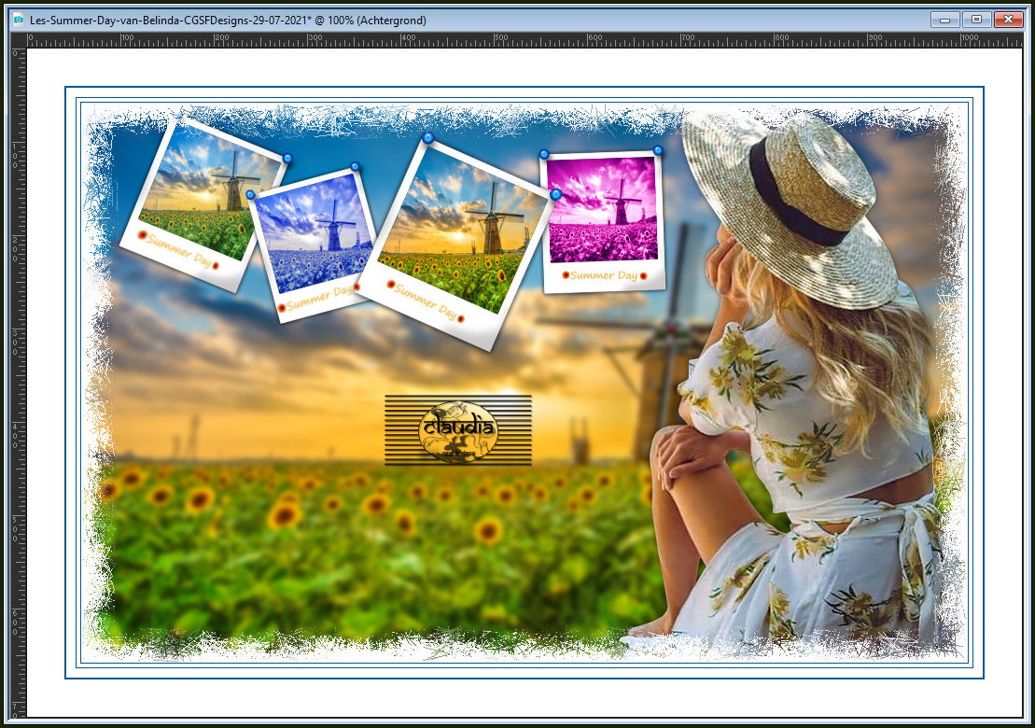Click the vertical ruler on the left

click(18, 383)
